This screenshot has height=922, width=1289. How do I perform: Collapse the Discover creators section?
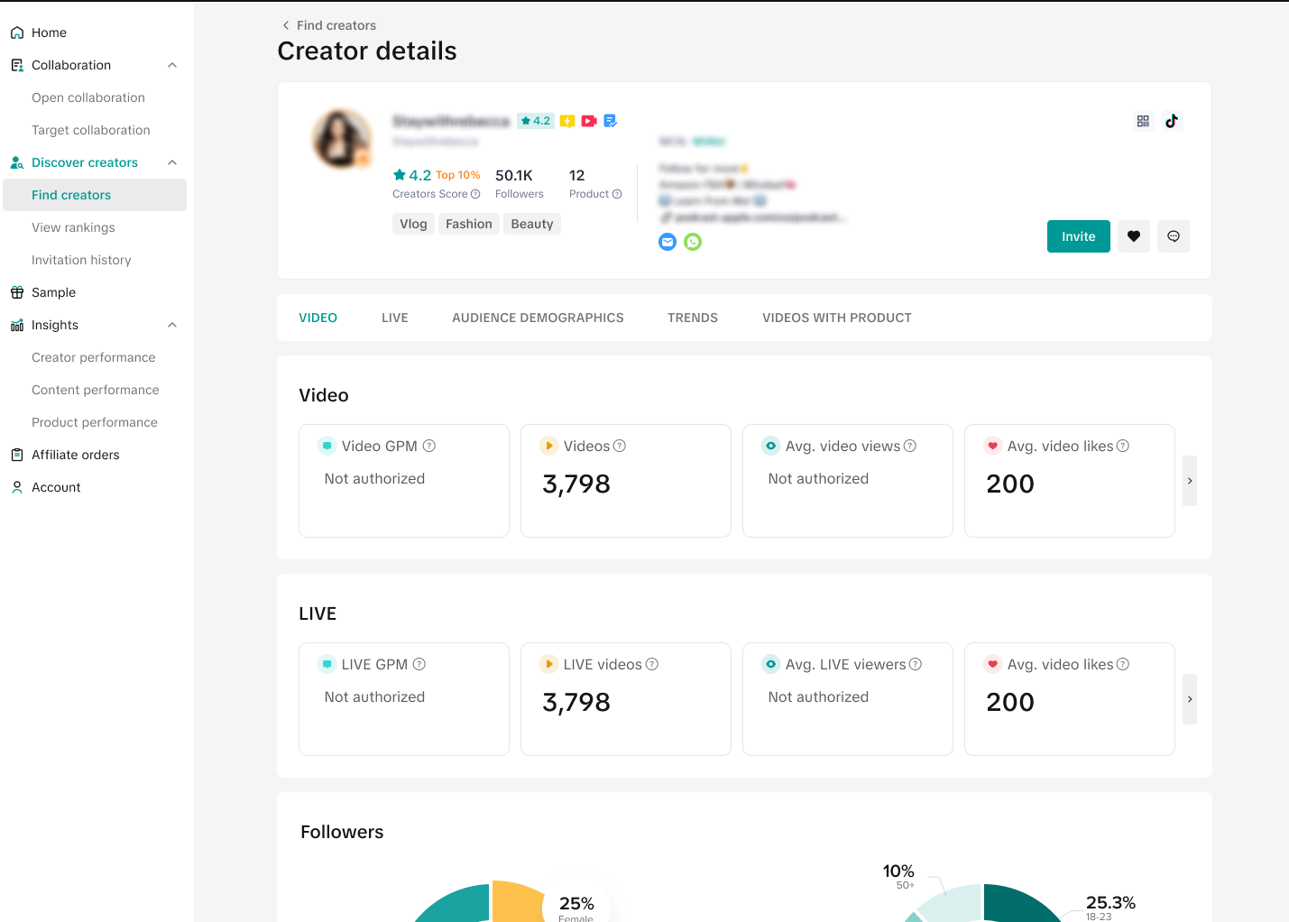pyautogui.click(x=172, y=162)
